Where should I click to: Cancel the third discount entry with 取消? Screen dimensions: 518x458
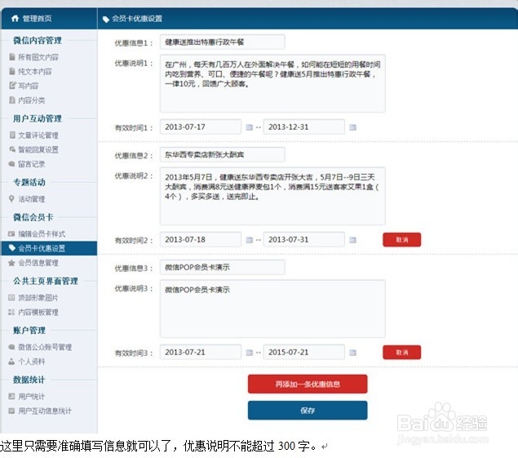pos(401,353)
